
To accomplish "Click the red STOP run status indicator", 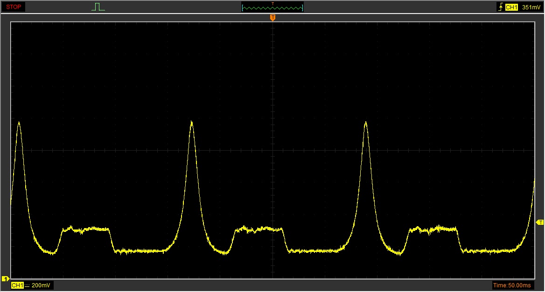I will pyautogui.click(x=14, y=7).
